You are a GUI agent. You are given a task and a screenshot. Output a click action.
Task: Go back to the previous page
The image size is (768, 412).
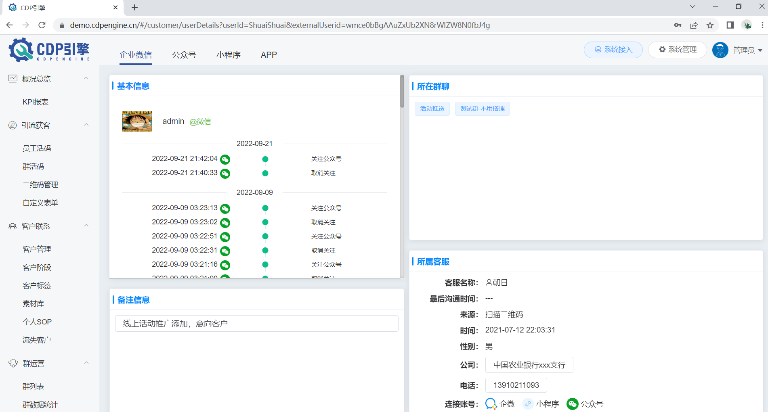click(x=10, y=25)
